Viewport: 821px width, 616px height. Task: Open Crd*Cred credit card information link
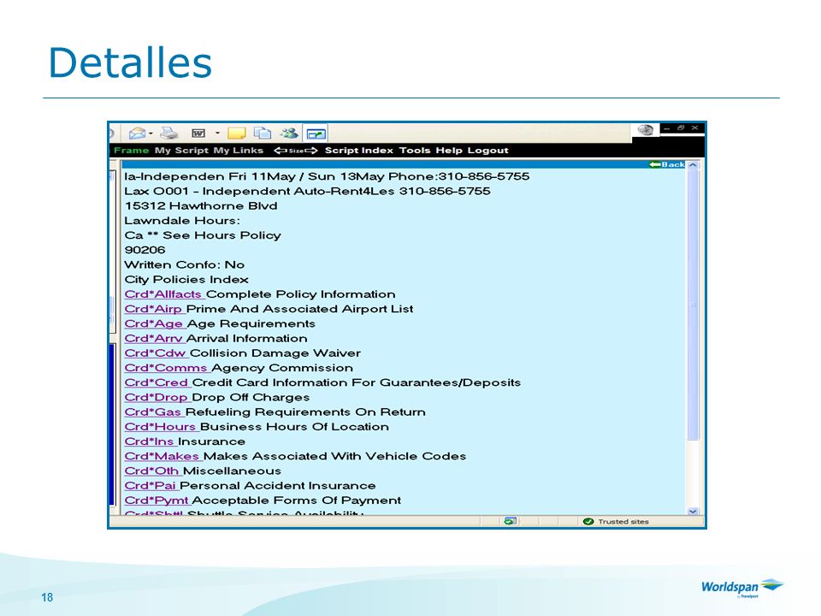(x=156, y=382)
